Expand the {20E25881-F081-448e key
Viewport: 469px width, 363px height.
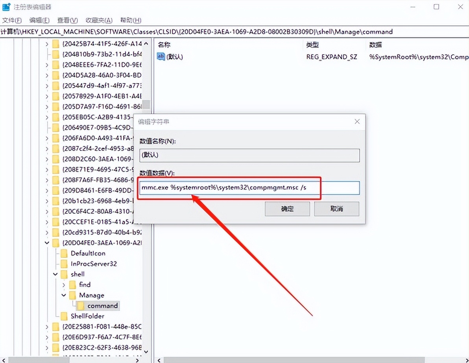[47, 327]
